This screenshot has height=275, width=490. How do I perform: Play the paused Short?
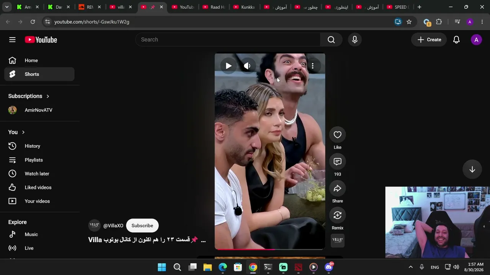[x=229, y=66]
